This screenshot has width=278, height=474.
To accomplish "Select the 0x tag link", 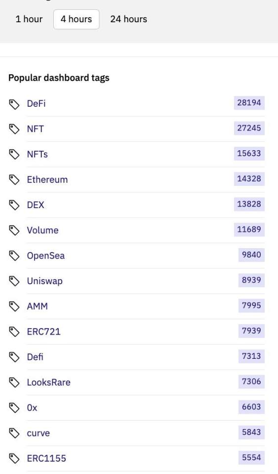I will 32,408.
